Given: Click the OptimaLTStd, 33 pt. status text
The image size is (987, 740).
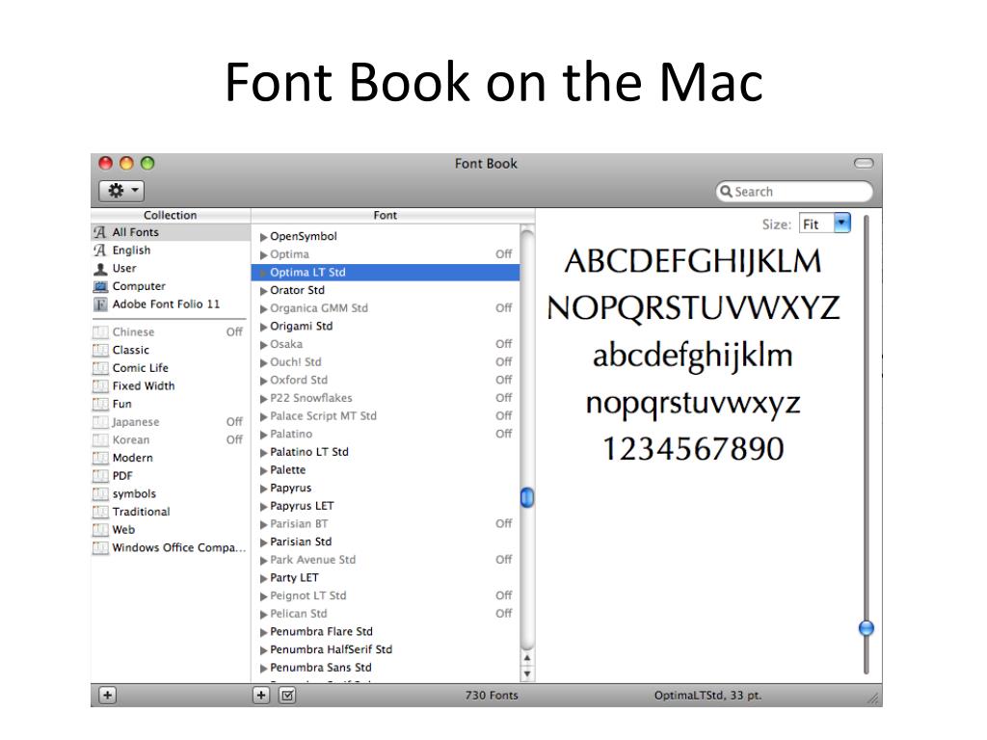Looking at the screenshot, I should coord(708,696).
